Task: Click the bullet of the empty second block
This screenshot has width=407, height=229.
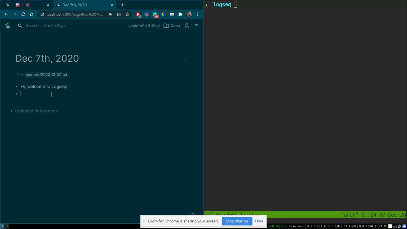Action: click(x=17, y=94)
